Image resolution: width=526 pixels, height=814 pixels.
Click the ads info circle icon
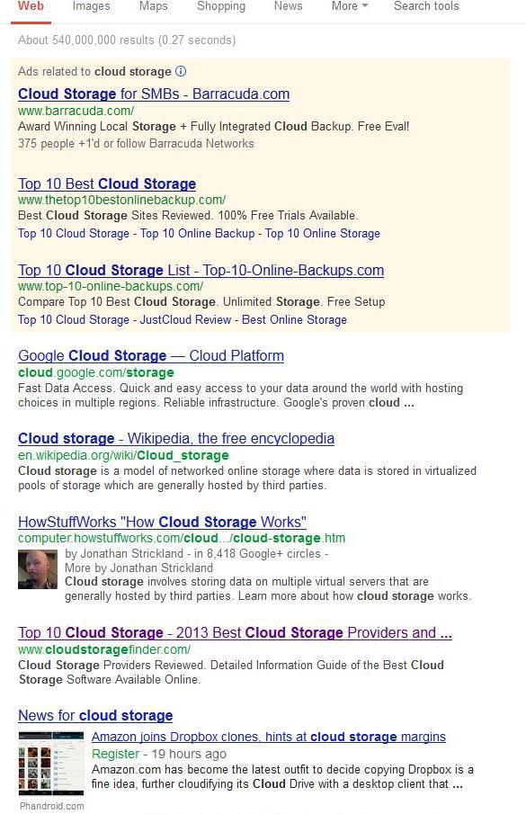181,71
